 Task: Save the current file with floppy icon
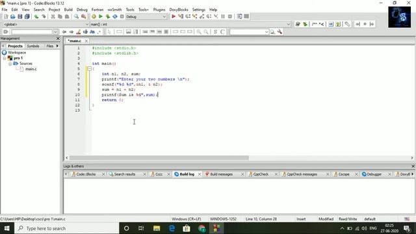point(20,16)
